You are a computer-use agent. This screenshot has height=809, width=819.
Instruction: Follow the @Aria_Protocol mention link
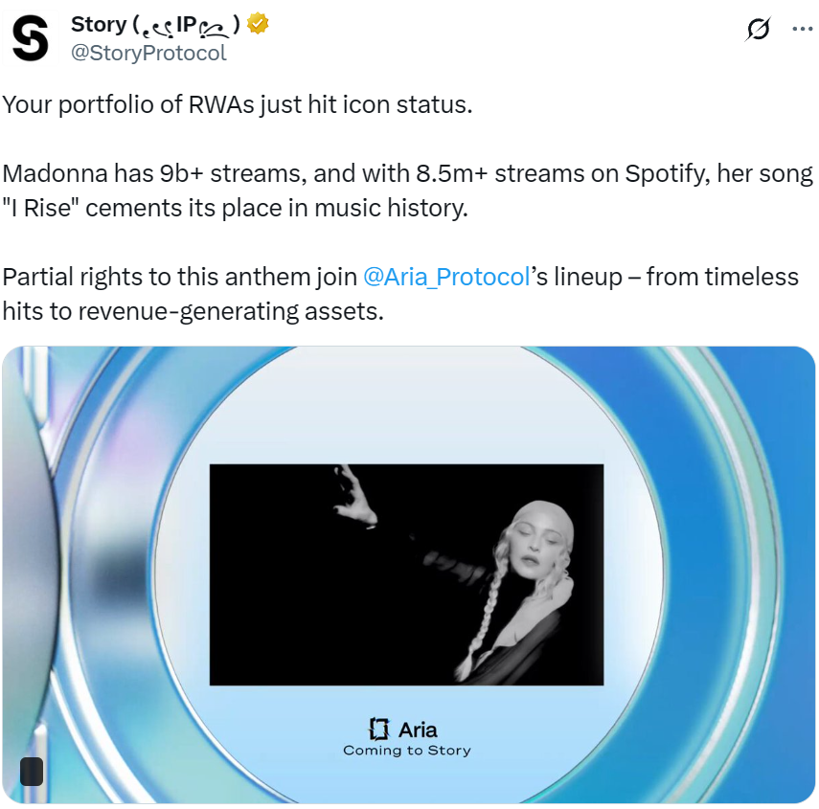(x=446, y=277)
